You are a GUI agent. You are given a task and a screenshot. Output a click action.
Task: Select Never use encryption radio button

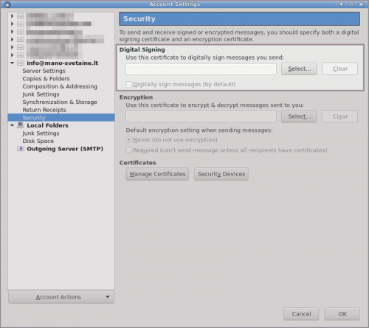tap(129, 140)
